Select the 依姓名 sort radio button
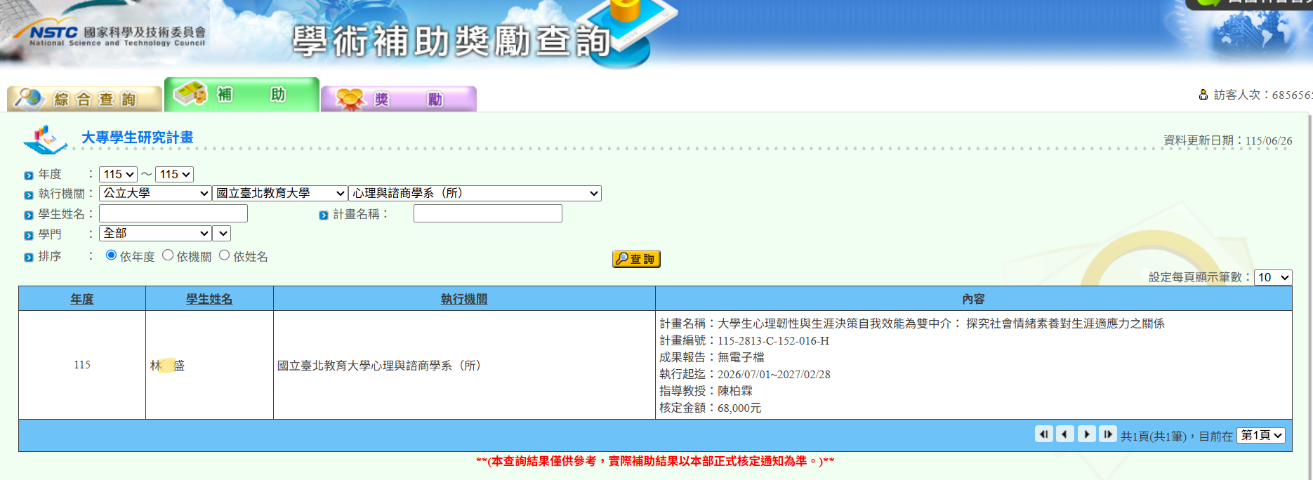Image resolution: width=1313 pixels, height=480 pixels. 225,255
